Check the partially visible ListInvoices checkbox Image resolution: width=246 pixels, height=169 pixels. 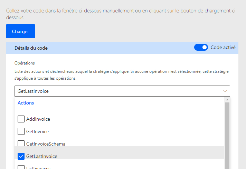(x=21, y=167)
